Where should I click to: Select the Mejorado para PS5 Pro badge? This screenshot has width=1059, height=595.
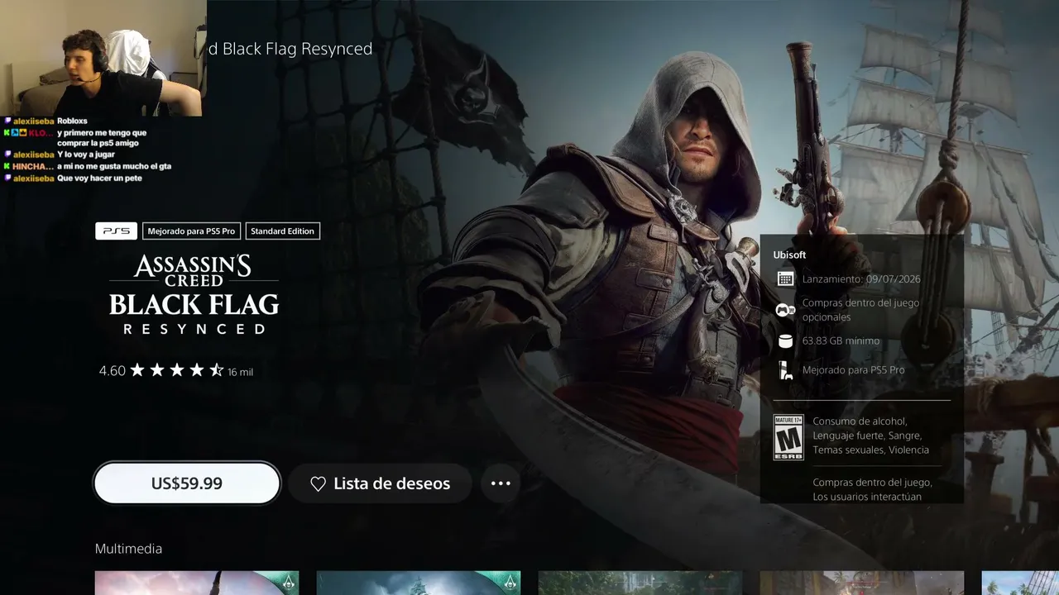(191, 231)
